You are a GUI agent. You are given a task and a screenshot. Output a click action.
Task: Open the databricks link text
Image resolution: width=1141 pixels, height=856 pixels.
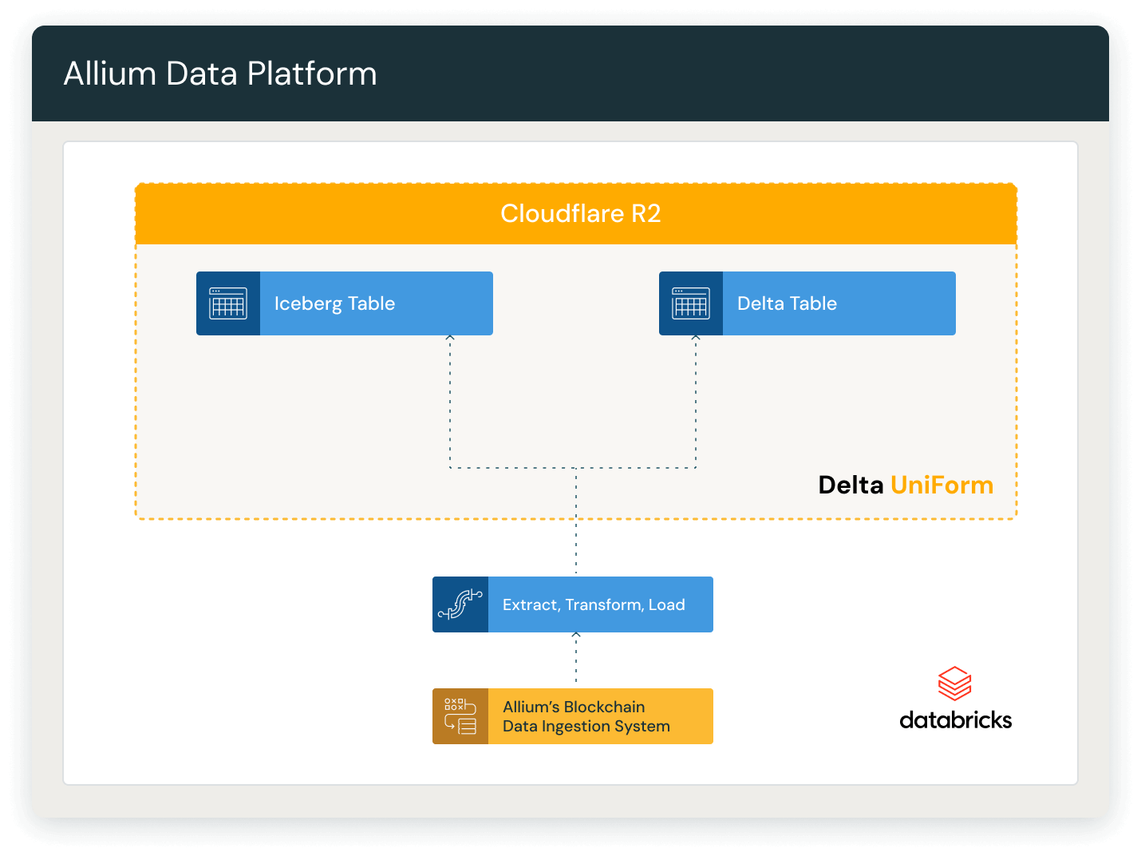coord(955,719)
